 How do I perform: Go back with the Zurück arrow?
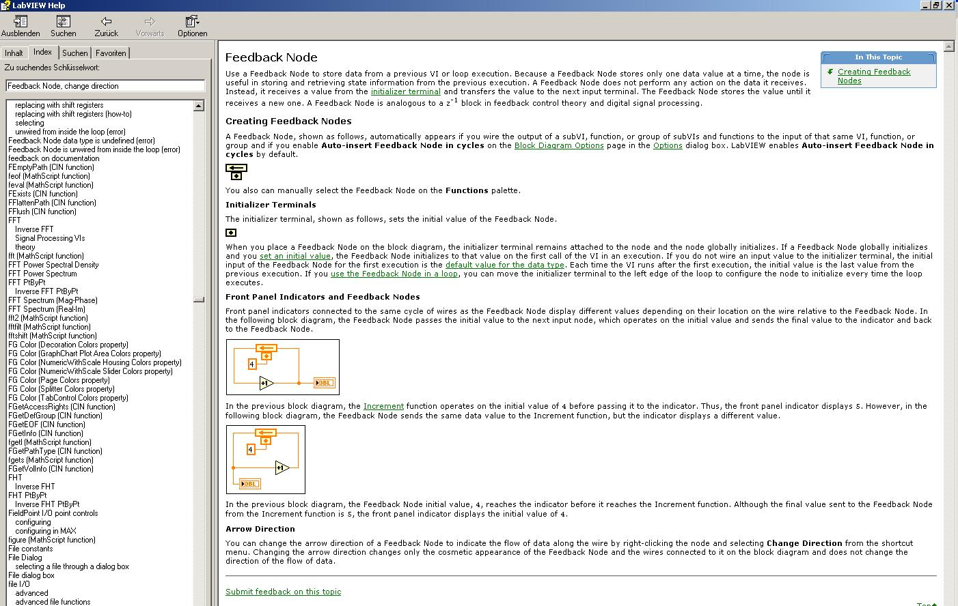(x=106, y=21)
